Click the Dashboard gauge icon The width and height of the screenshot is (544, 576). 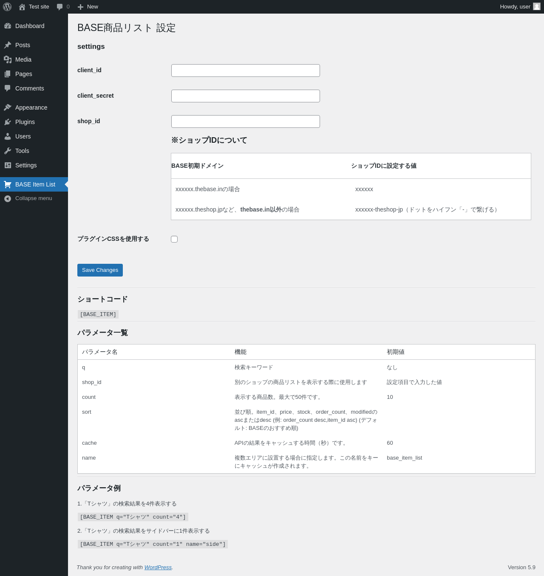(8, 26)
